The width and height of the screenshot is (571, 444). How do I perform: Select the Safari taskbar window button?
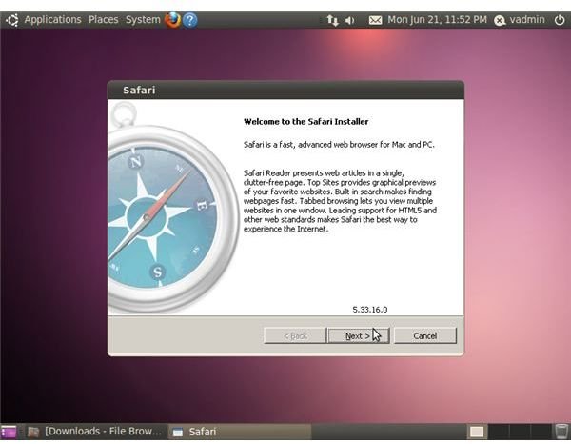pos(241,432)
